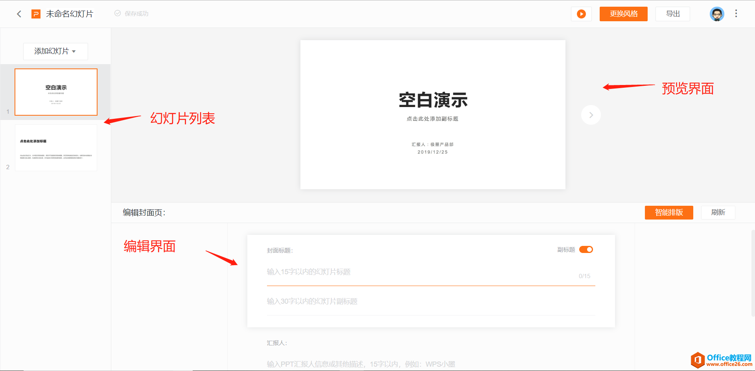Screen dimensions: 755x371
Task: Click the 保存成功 checkmark icon
Action: click(117, 13)
